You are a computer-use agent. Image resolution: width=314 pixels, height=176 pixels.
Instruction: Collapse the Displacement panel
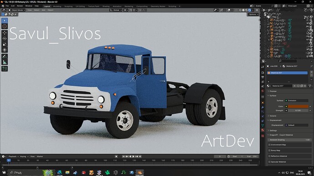tap(275, 120)
